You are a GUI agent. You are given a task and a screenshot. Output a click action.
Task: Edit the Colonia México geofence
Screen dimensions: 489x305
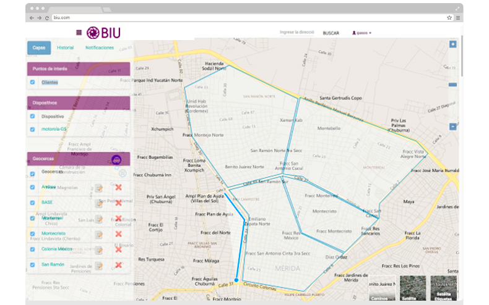point(98,250)
